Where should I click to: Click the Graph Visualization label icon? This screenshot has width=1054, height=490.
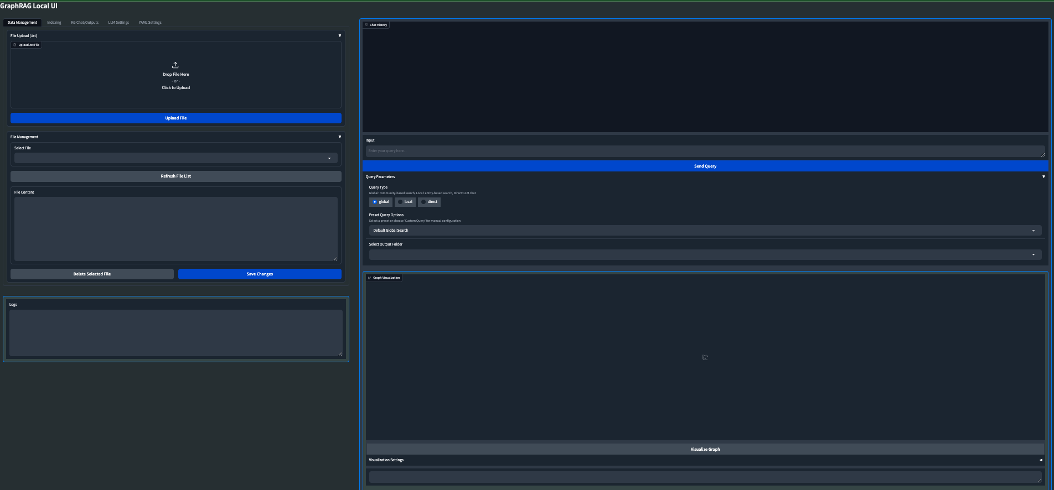pyautogui.click(x=370, y=278)
